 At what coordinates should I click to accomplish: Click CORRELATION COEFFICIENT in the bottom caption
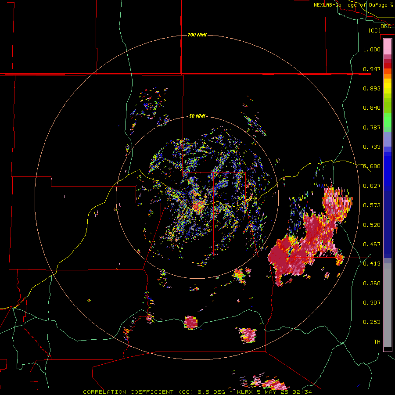pos(128,392)
